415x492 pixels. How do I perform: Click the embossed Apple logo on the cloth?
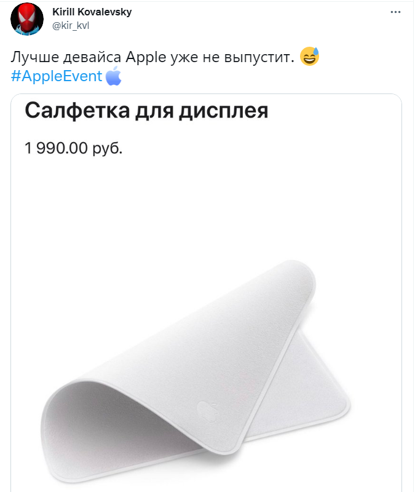(208, 411)
